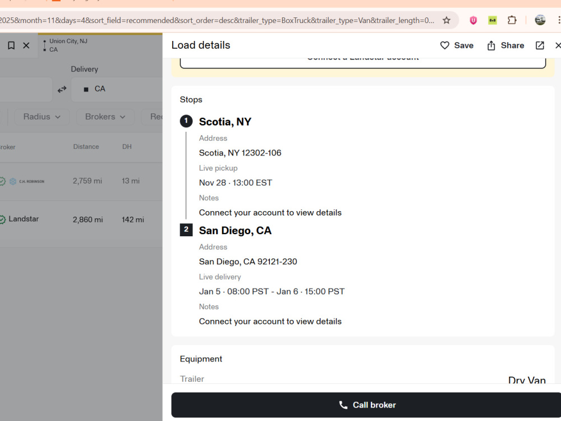The image size is (561, 421).
Task: Select the C.H. Robinson load row
Action: (81, 181)
